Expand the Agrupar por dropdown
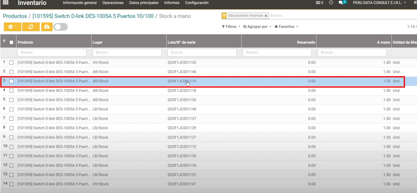Viewport: 417px width, 193px height. [x=257, y=26]
